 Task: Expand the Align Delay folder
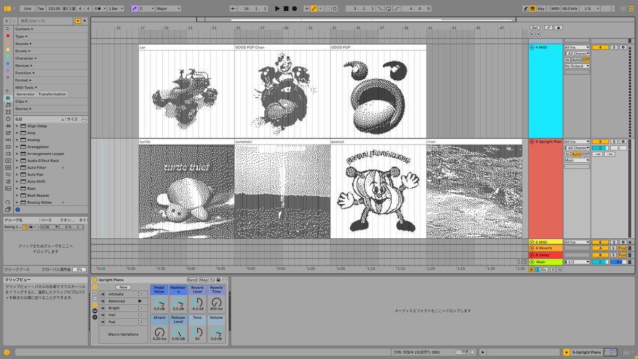(17, 126)
